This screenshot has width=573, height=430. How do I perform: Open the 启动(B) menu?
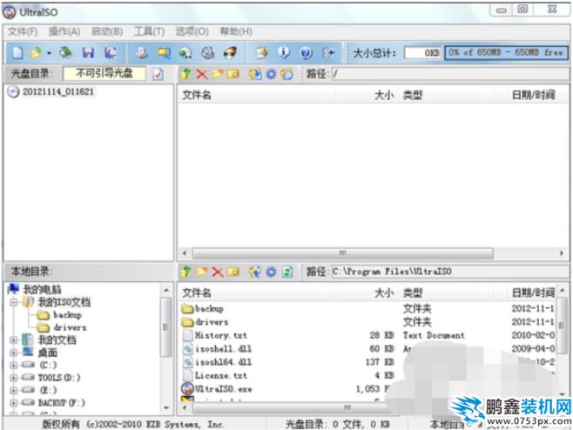pyautogui.click(x=107, y=32)
